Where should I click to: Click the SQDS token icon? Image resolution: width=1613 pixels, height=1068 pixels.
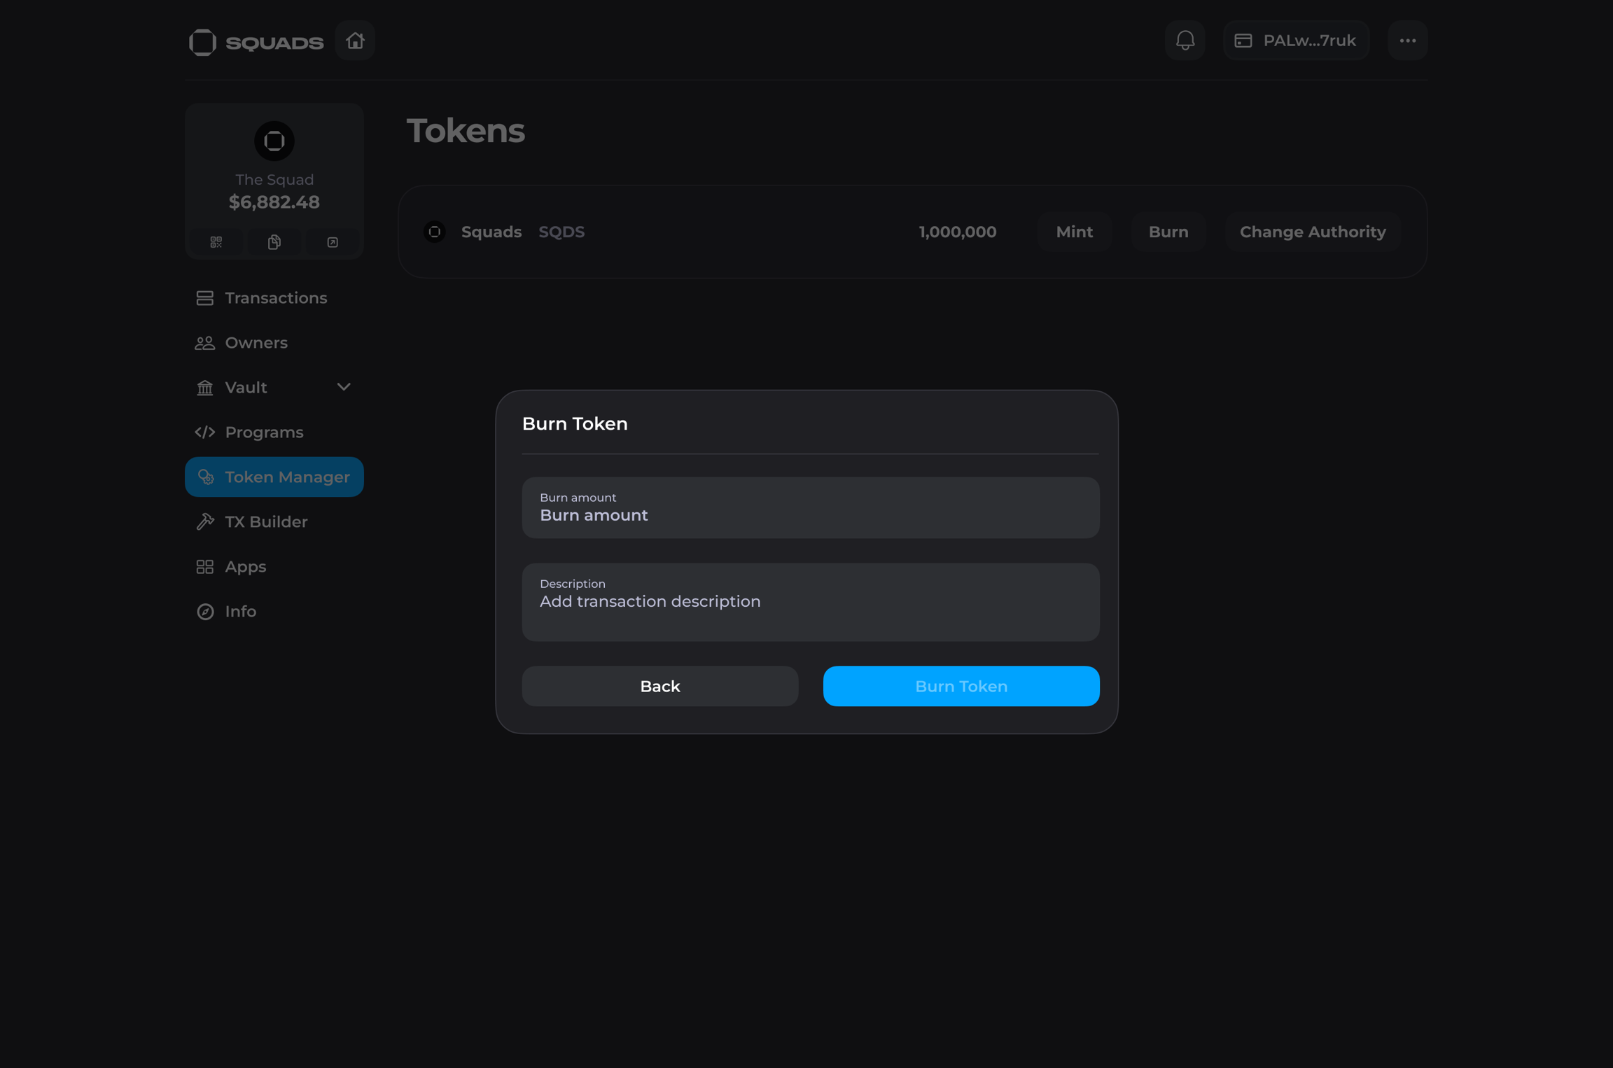(435, 232)
